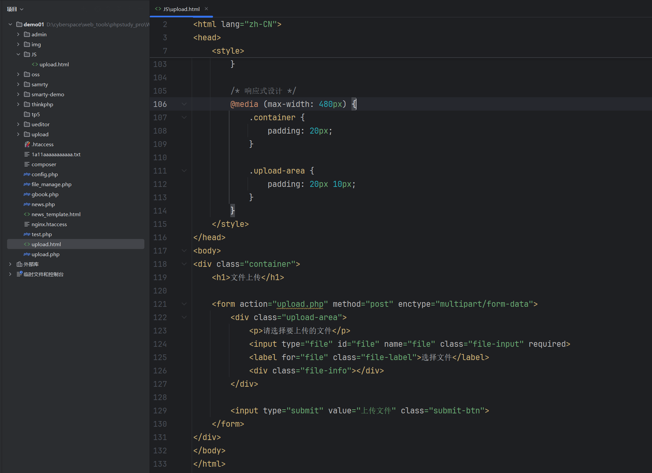Click the PHP icon beside config.php
652x473 pixels.
coord(27,174)
